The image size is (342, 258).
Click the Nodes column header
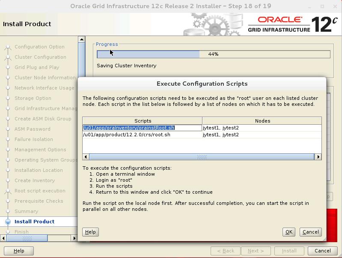pos(262,121)
